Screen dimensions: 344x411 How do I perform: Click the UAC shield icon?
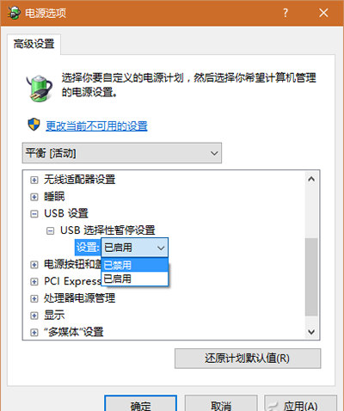click(34, 125)
